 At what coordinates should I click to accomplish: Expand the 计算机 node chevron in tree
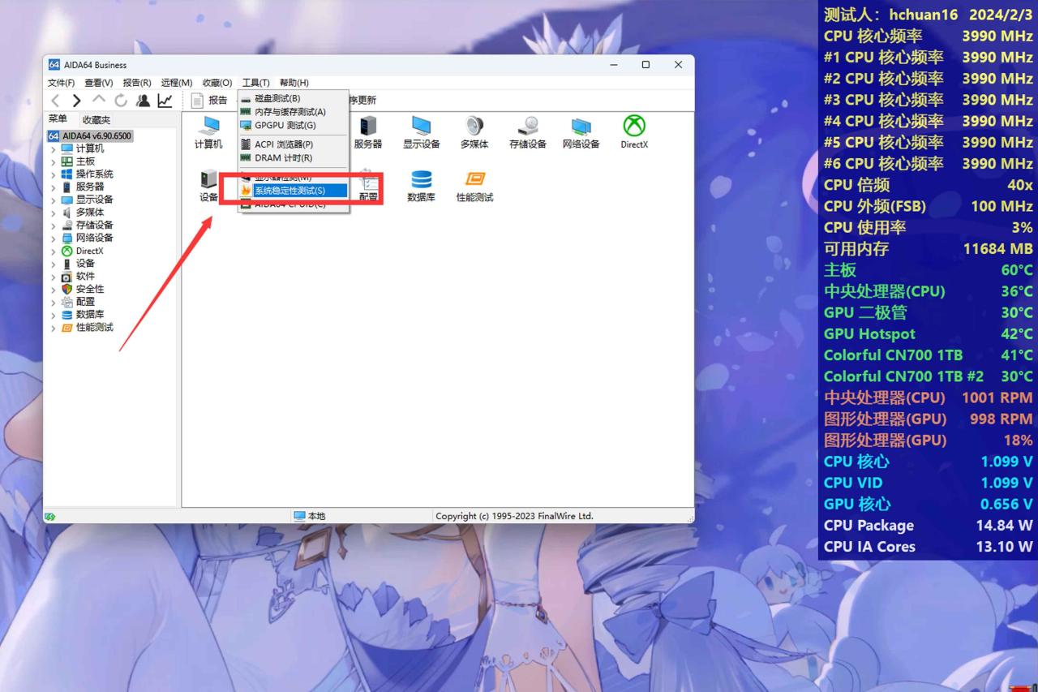(54, 149)
